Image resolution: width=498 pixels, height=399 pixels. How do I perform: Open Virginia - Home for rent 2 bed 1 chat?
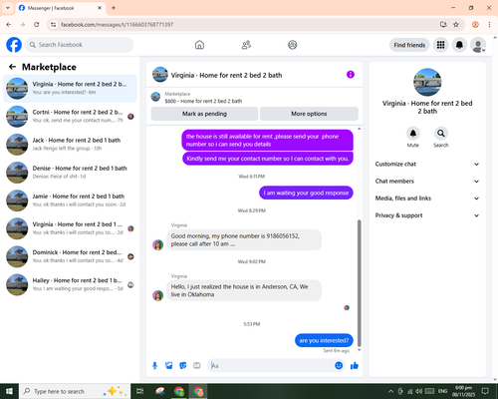(x=70, y=228)
